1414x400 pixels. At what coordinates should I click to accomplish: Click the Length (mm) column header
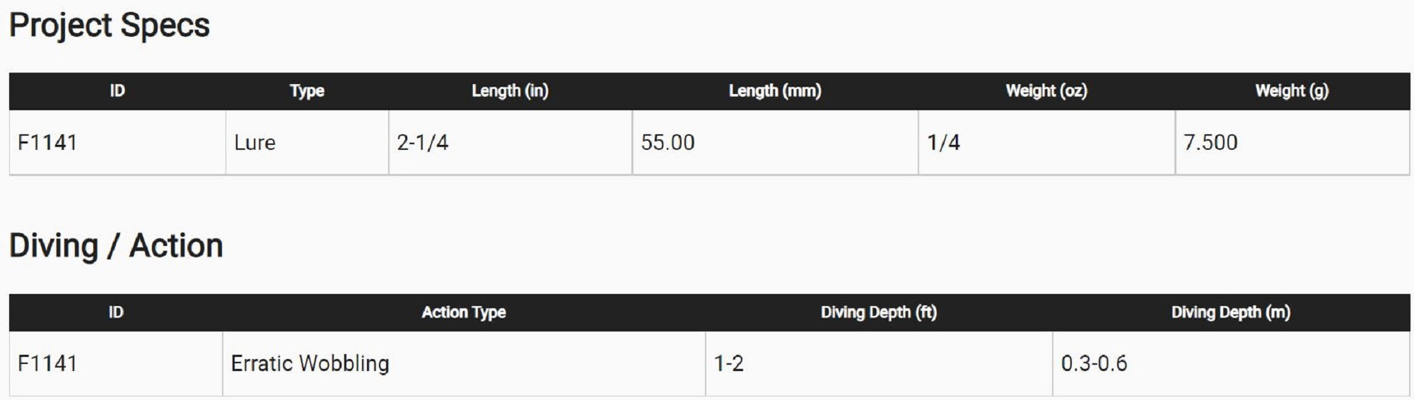pyautogui.click(x=775, y=91)
